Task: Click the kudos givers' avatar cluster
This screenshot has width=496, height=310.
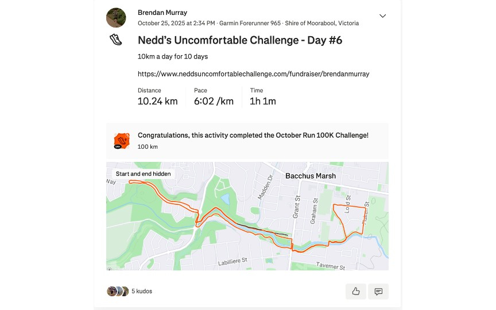Action: click(x=117, y=291)
